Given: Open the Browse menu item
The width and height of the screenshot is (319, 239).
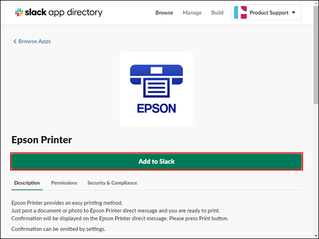Looking at the screenshot, I should [164, 13].
